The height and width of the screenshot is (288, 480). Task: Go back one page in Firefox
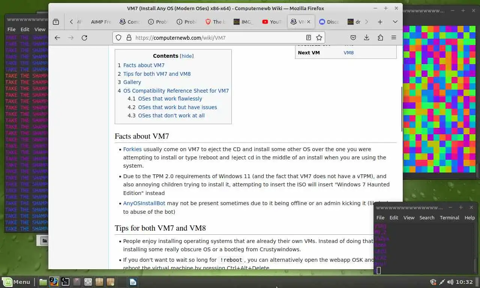tap(57, 37)
